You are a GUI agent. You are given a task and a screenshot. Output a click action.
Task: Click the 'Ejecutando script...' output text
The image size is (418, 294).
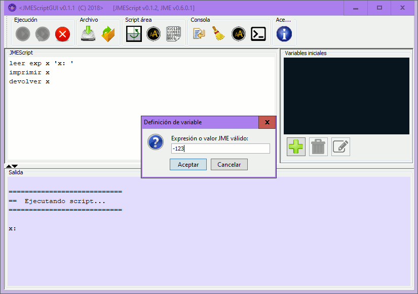pos(65,201)
